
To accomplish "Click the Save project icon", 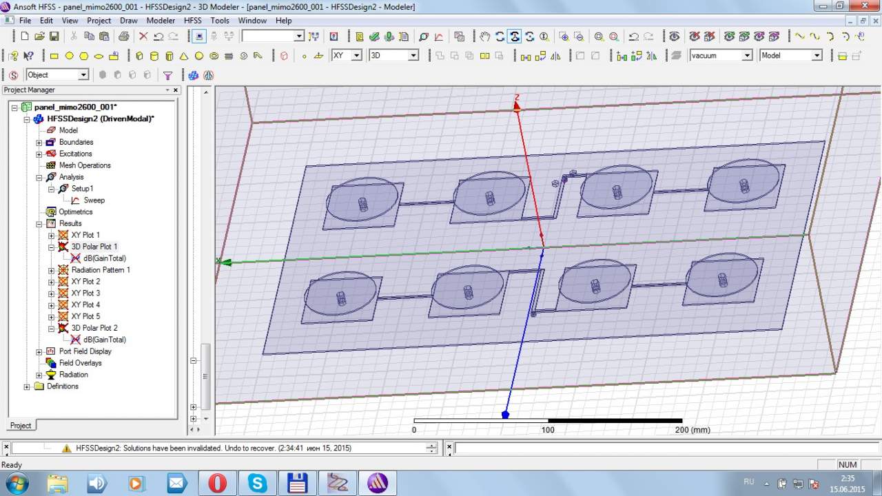I will [x=53, y=37].
